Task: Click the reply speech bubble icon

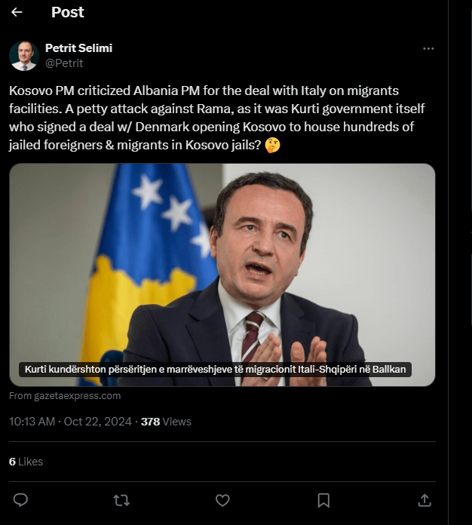Action: pos(21,499)
